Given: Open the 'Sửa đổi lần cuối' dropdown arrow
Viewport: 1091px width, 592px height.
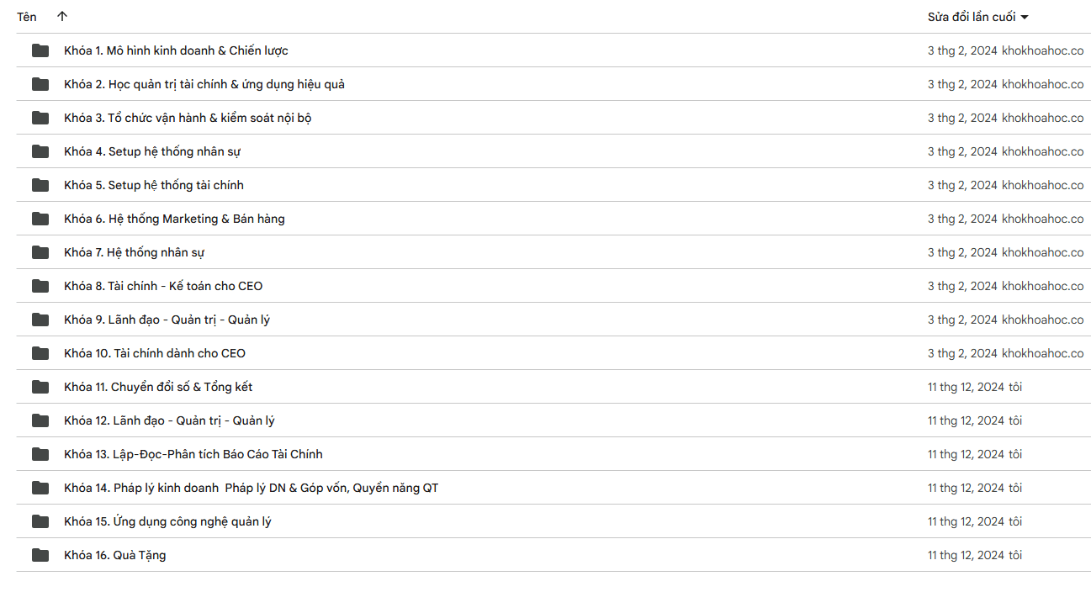Looking at the screenshot, I should pyautogui.click(x=1025, y=18).
